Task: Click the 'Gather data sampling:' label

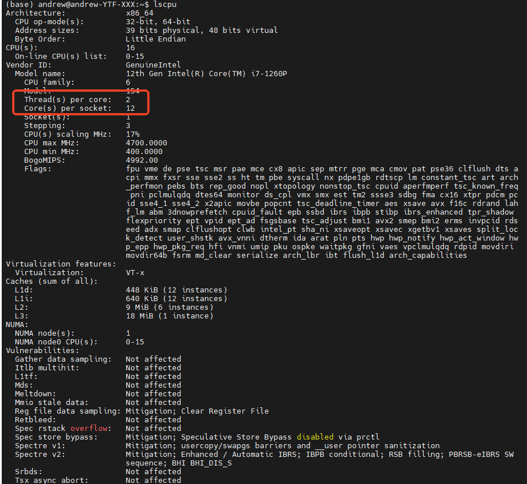Action: [x=63, y=359]
